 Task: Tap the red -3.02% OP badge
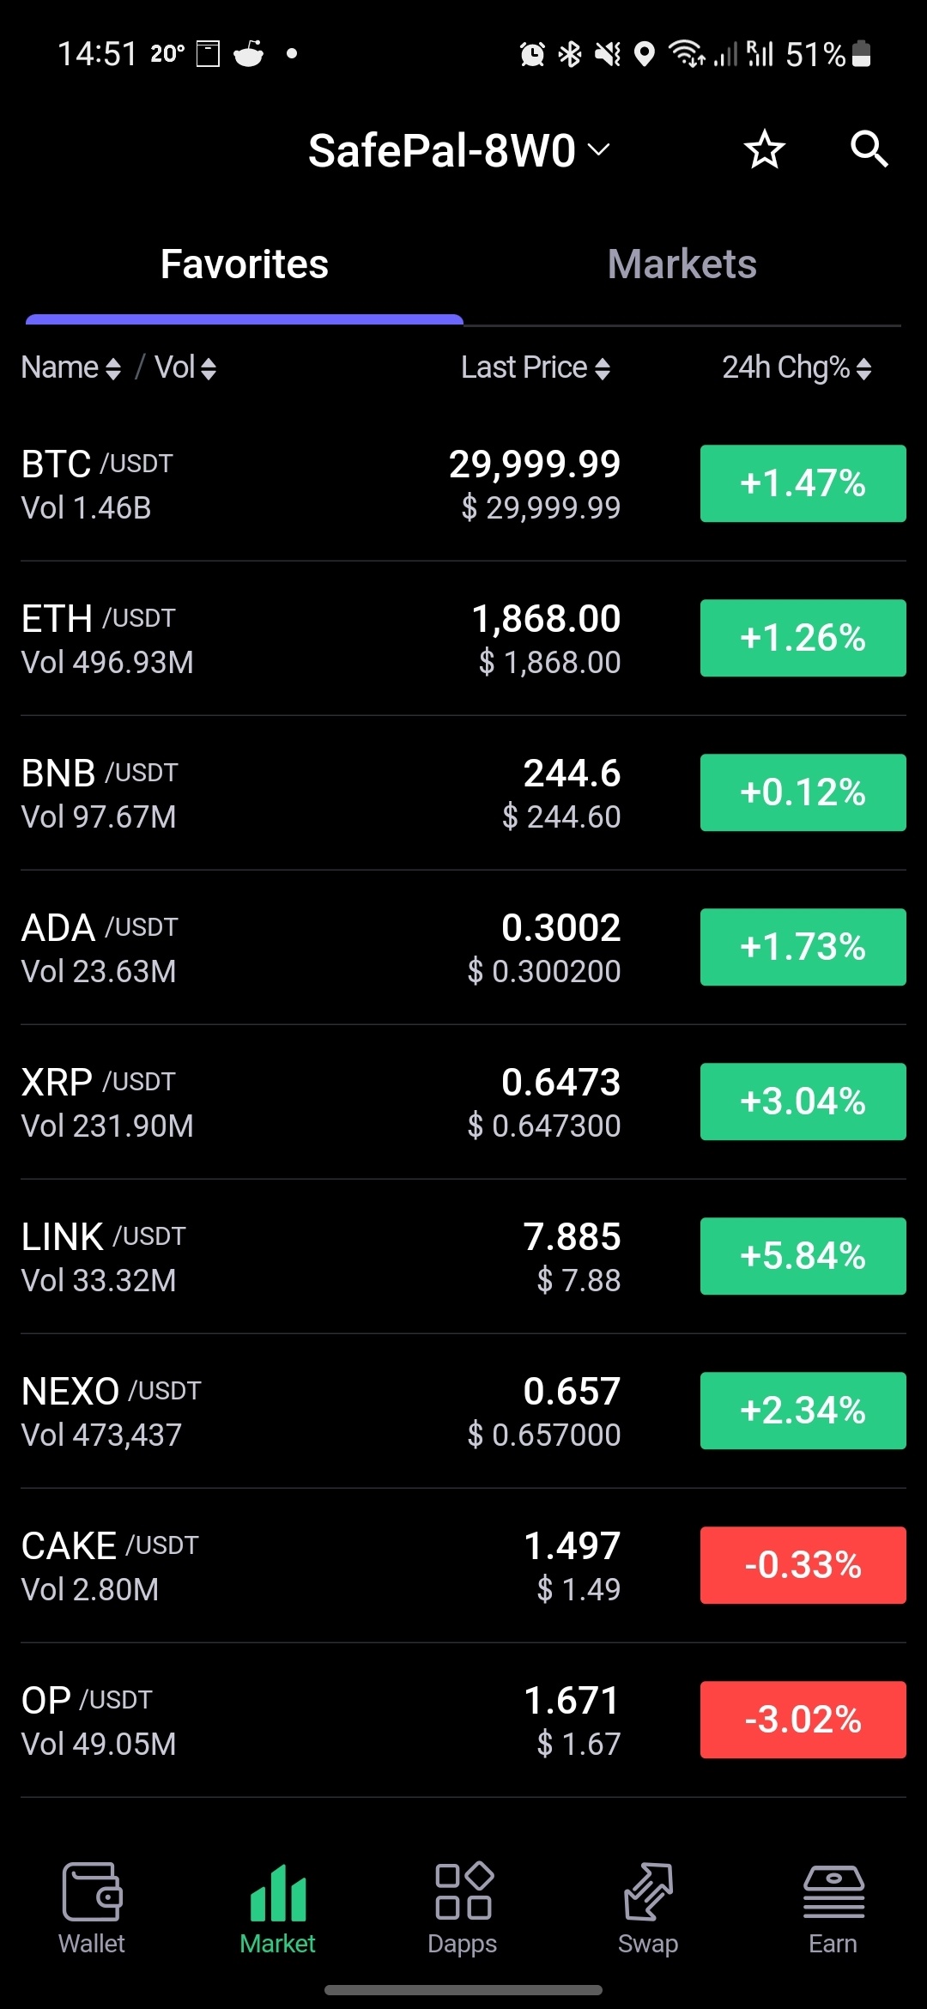[x=803, y=1720]
